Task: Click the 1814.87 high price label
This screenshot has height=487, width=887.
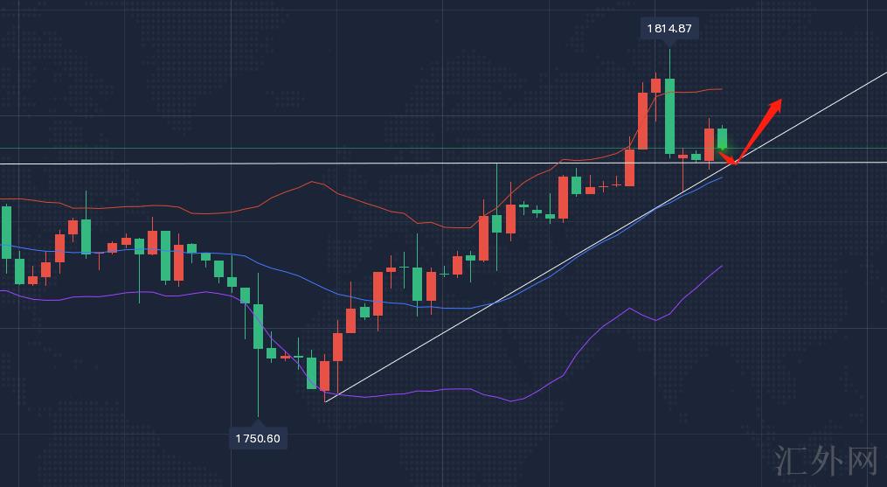Action: (x=669, y=29)
